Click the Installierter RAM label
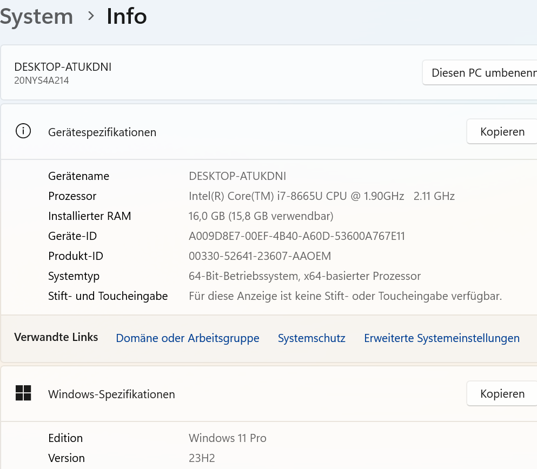The height and width of the screenshot is (469, 537). tap(89, 216)
